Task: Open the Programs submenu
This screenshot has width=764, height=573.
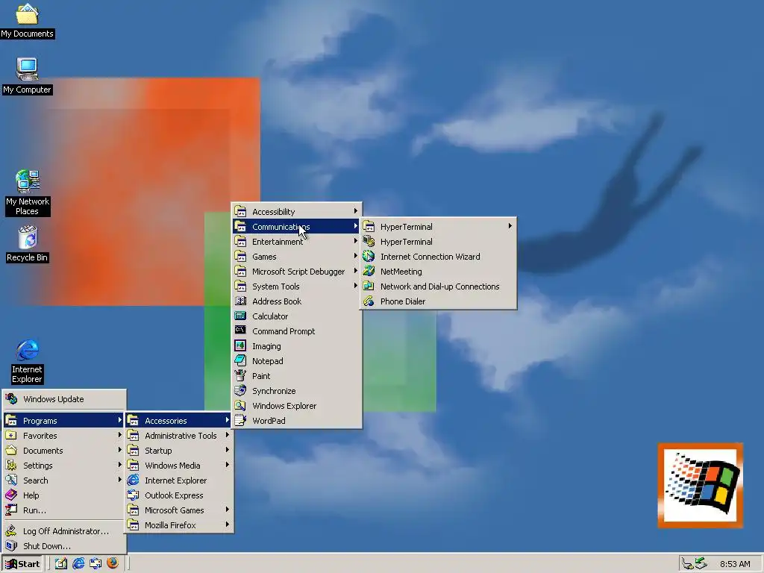Action: 64,421
